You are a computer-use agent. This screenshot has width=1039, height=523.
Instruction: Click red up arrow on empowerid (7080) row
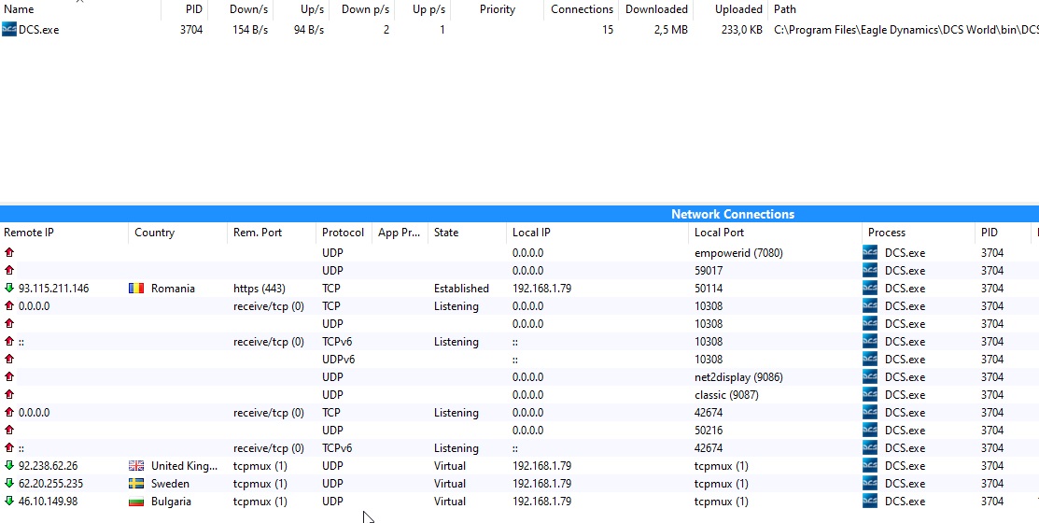click(x=9, y=252)
